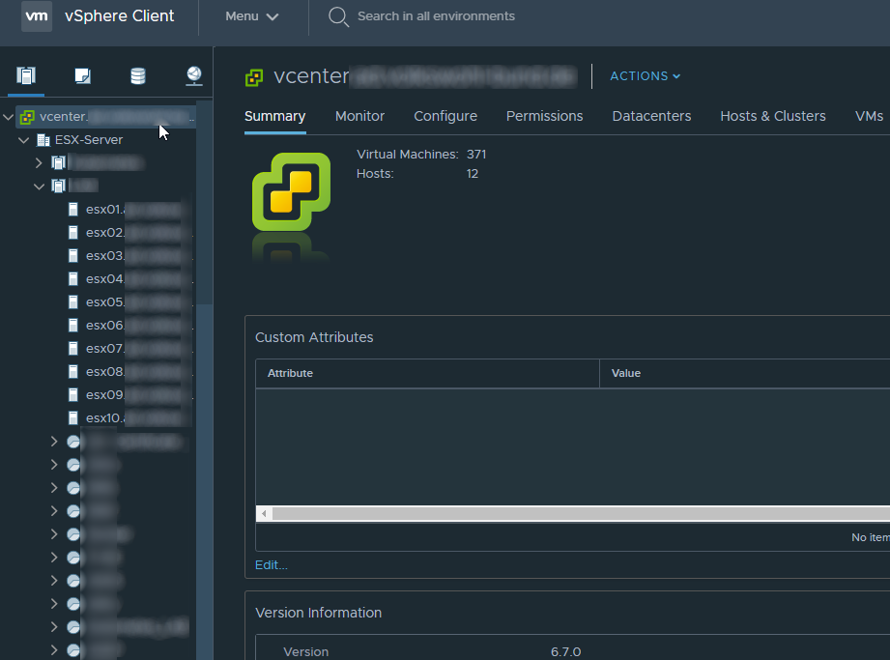Click the Version Information heading
Screen dimensions: 890x660
pos(319,613)
